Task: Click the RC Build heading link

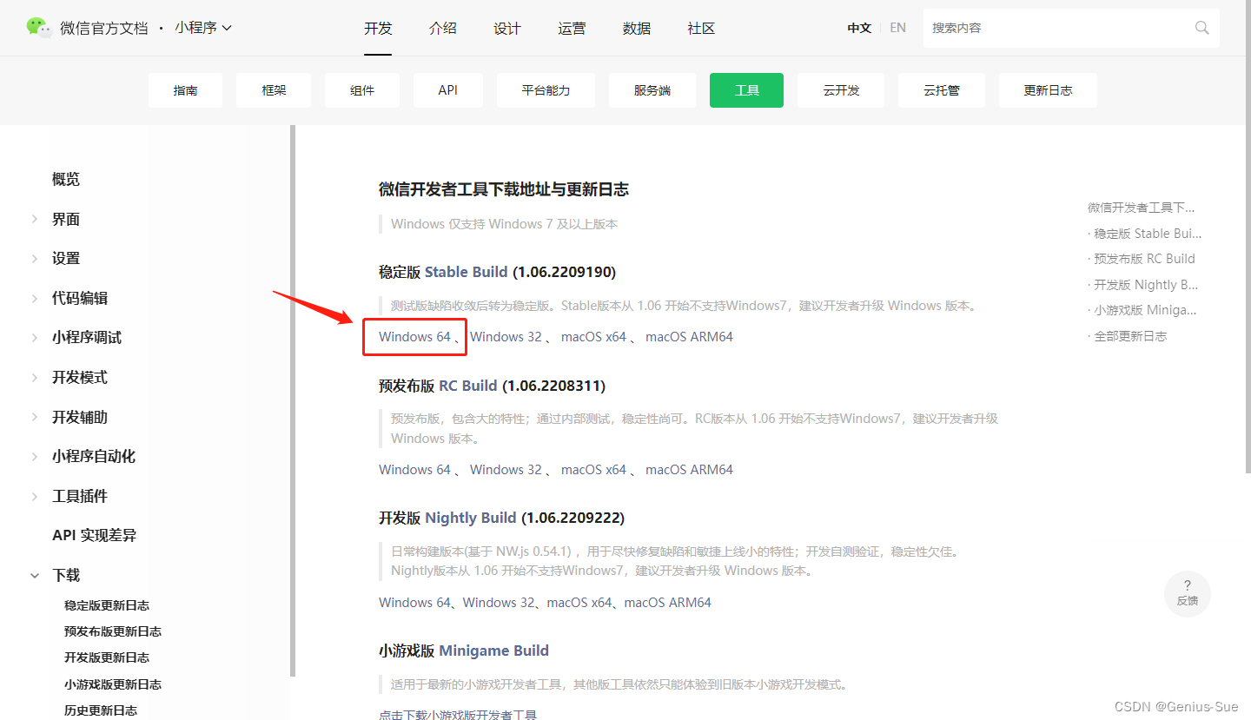Action: click(468, 386)
